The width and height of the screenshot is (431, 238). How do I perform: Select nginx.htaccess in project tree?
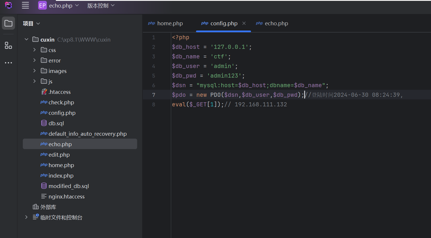(x=67, y=196)
